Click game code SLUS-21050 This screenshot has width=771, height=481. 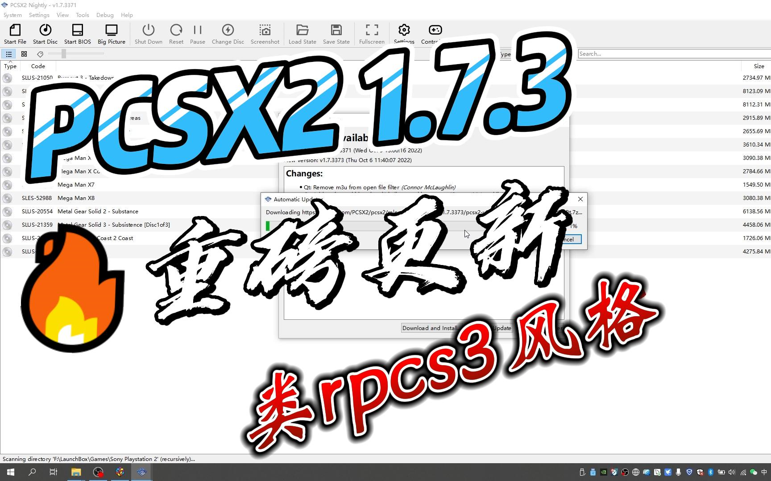pyautogui.click(x=37, y=77)
